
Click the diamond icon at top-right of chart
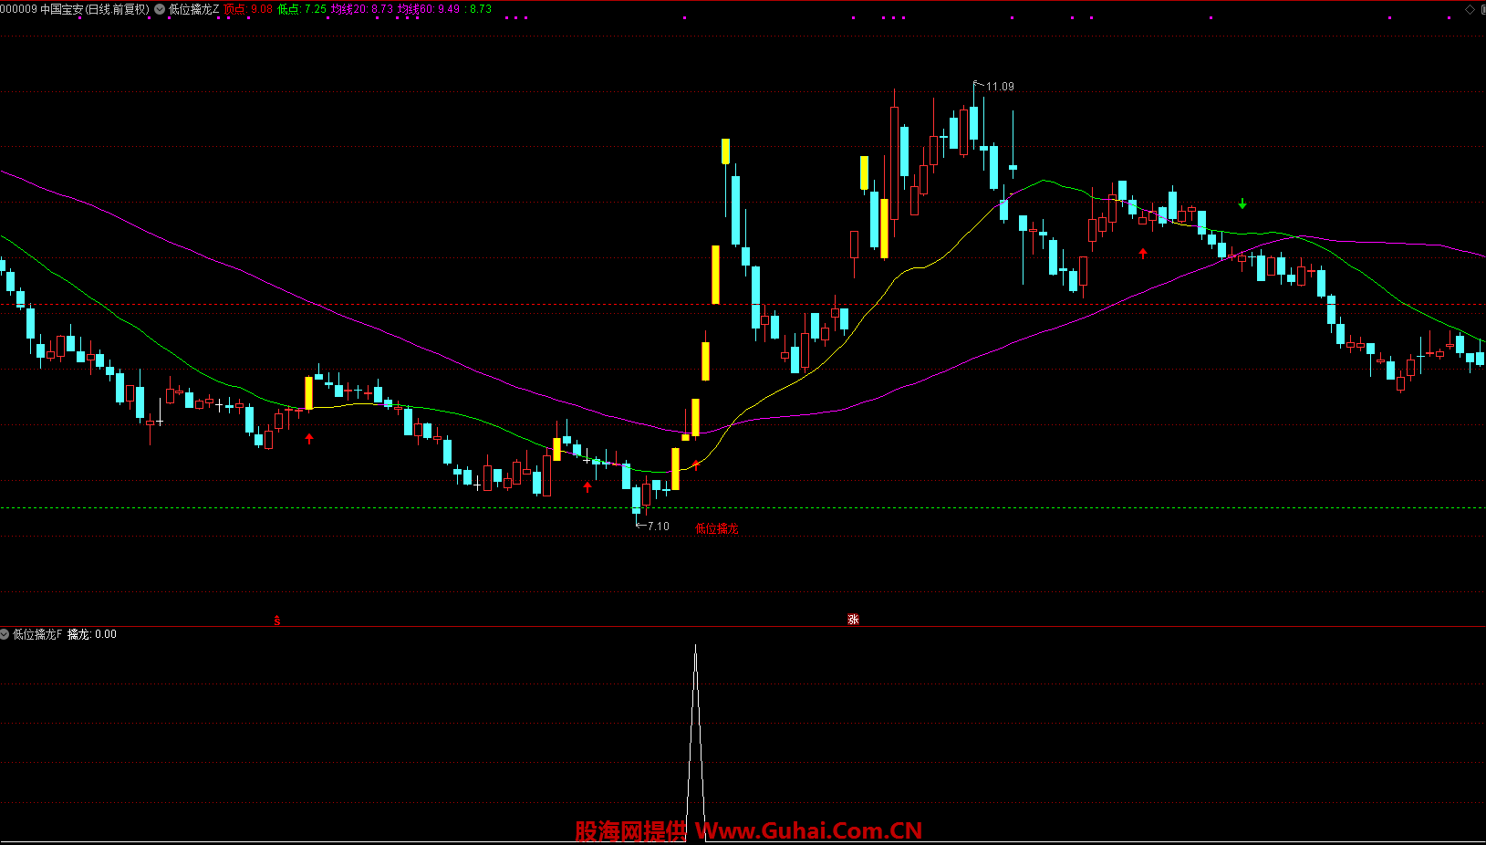(1470, 9)
